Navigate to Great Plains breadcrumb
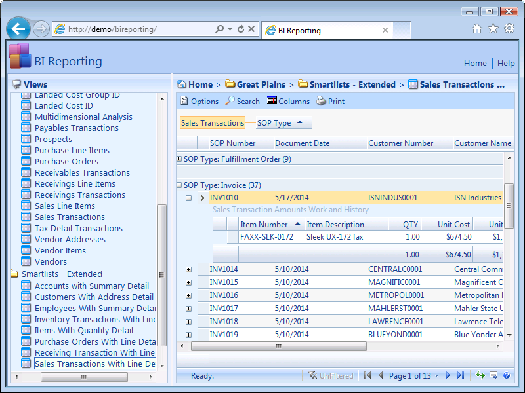Viewport: 525px width, 393px height. (x=261, y=84)
